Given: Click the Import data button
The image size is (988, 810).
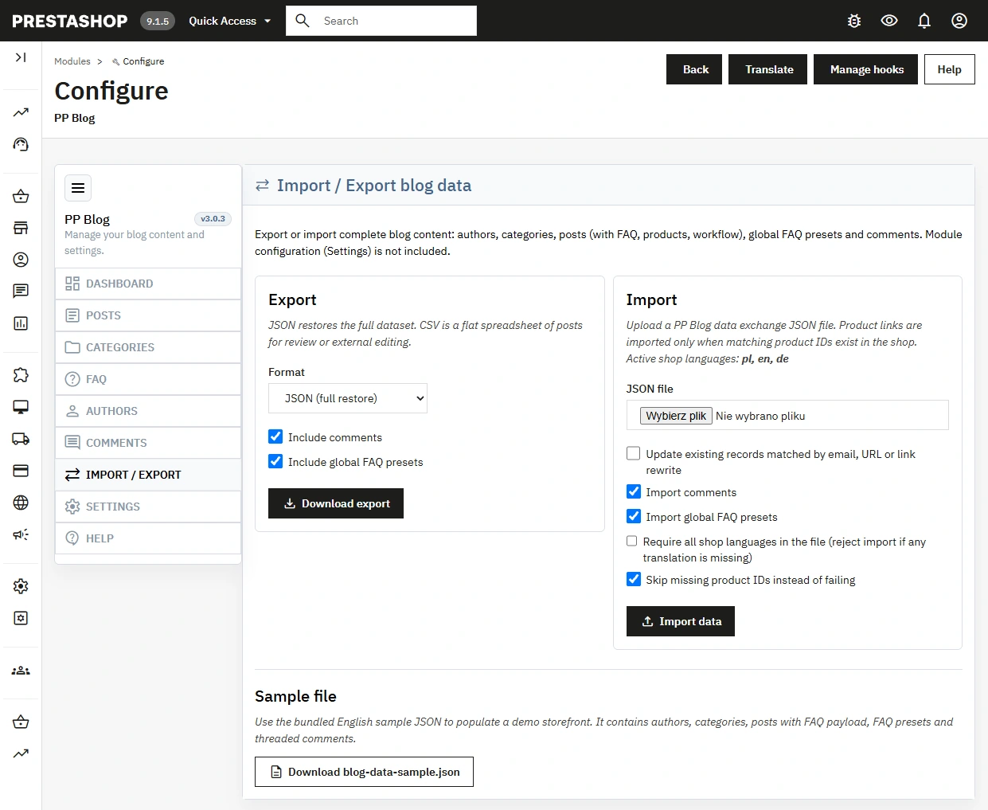Looking at the screenshot, I should coord(681,621).
